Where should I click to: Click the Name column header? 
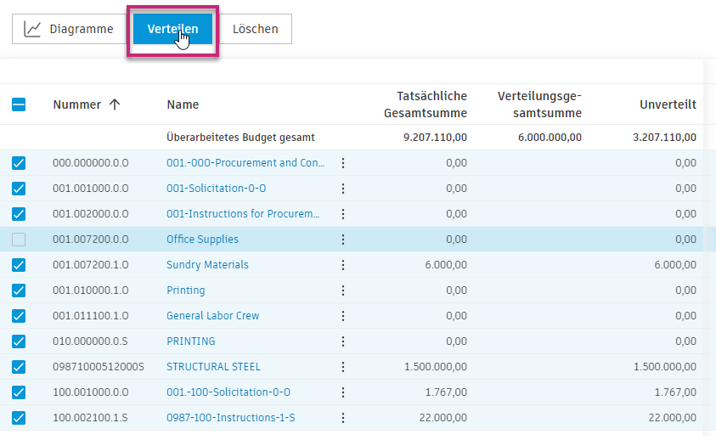click(183, 104)
